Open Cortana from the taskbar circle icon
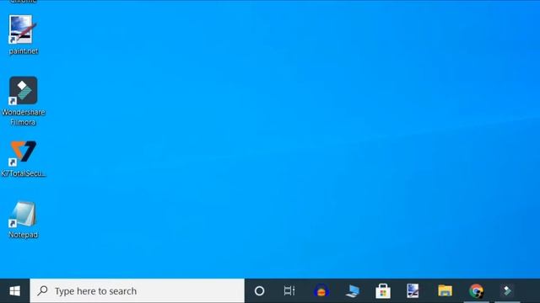Screen dimensions: 540x303 point(259,291)
